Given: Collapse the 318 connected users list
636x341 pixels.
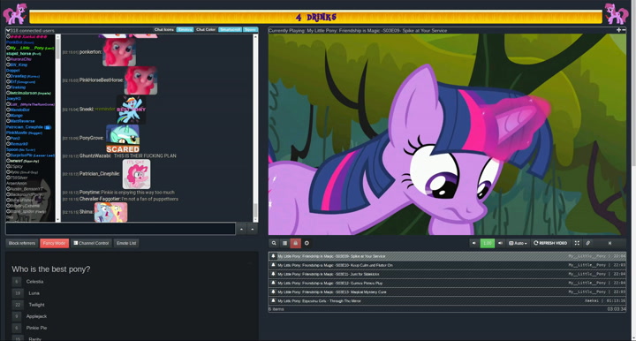Looking at the screenshot, I should click(8, 30).
